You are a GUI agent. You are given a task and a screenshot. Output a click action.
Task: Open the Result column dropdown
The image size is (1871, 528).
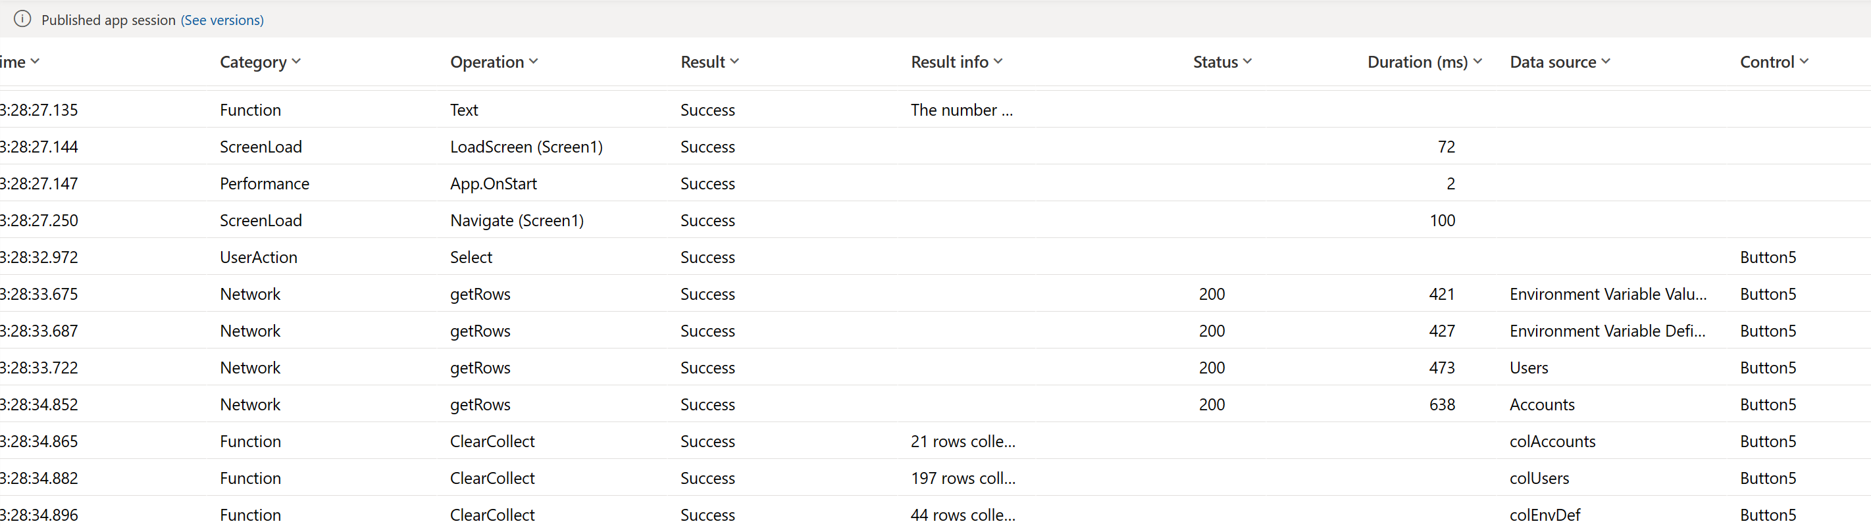(x=735, y=62)
